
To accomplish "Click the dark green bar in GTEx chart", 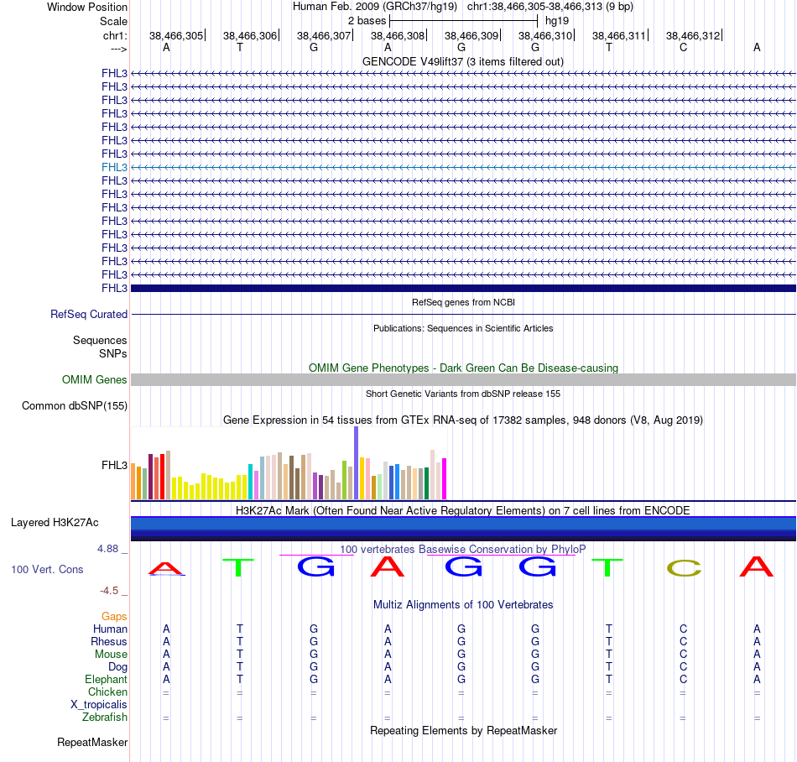I will [x=427, y=483].
